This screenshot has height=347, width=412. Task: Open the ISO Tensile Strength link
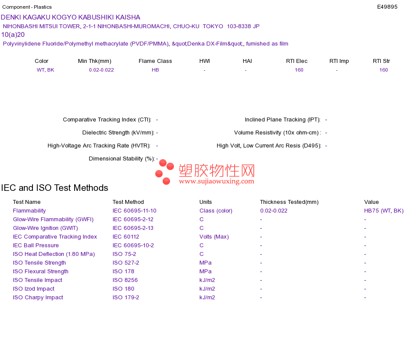pos(39,263)
